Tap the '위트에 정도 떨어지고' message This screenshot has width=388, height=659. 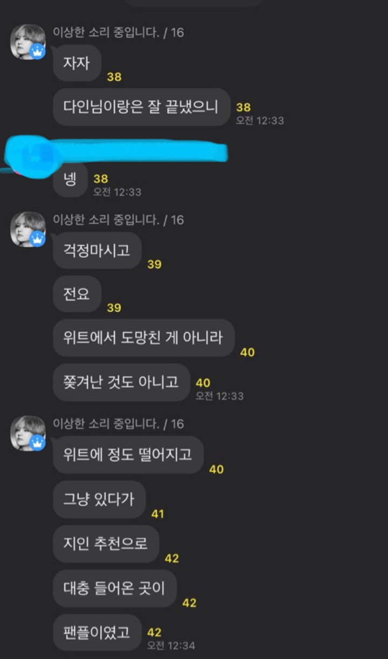tap(128, 455)
